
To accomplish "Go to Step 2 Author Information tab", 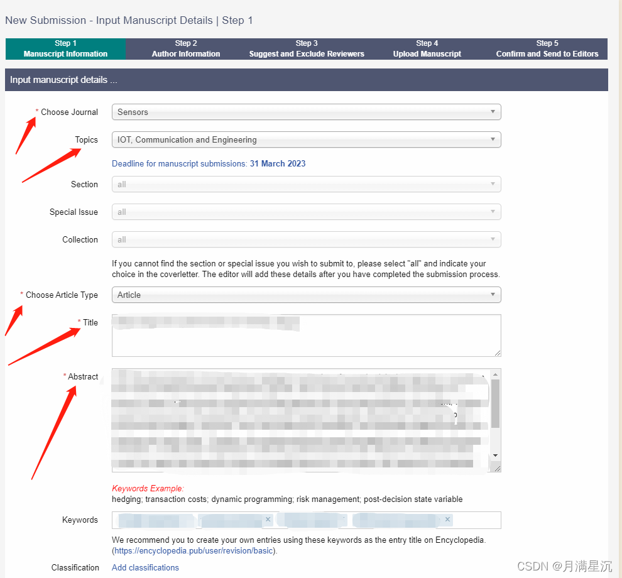I will pyautogui.click(x=185, y=49).
